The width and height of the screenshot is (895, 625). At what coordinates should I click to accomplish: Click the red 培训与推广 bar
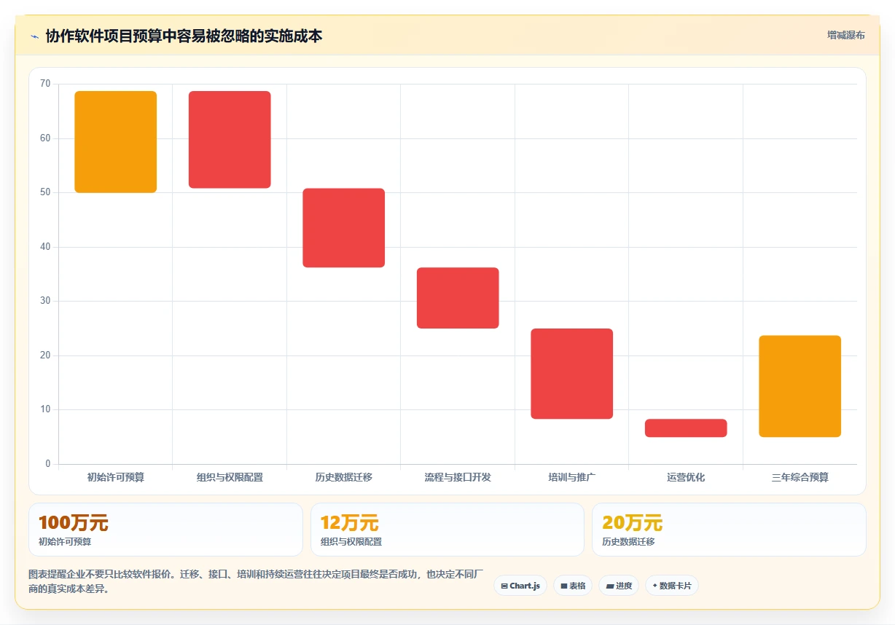(x=572, y=374)
